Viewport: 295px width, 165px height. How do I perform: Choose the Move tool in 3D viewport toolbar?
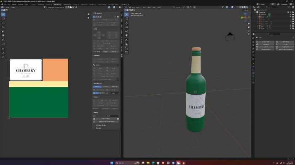(x=126, y=23)
